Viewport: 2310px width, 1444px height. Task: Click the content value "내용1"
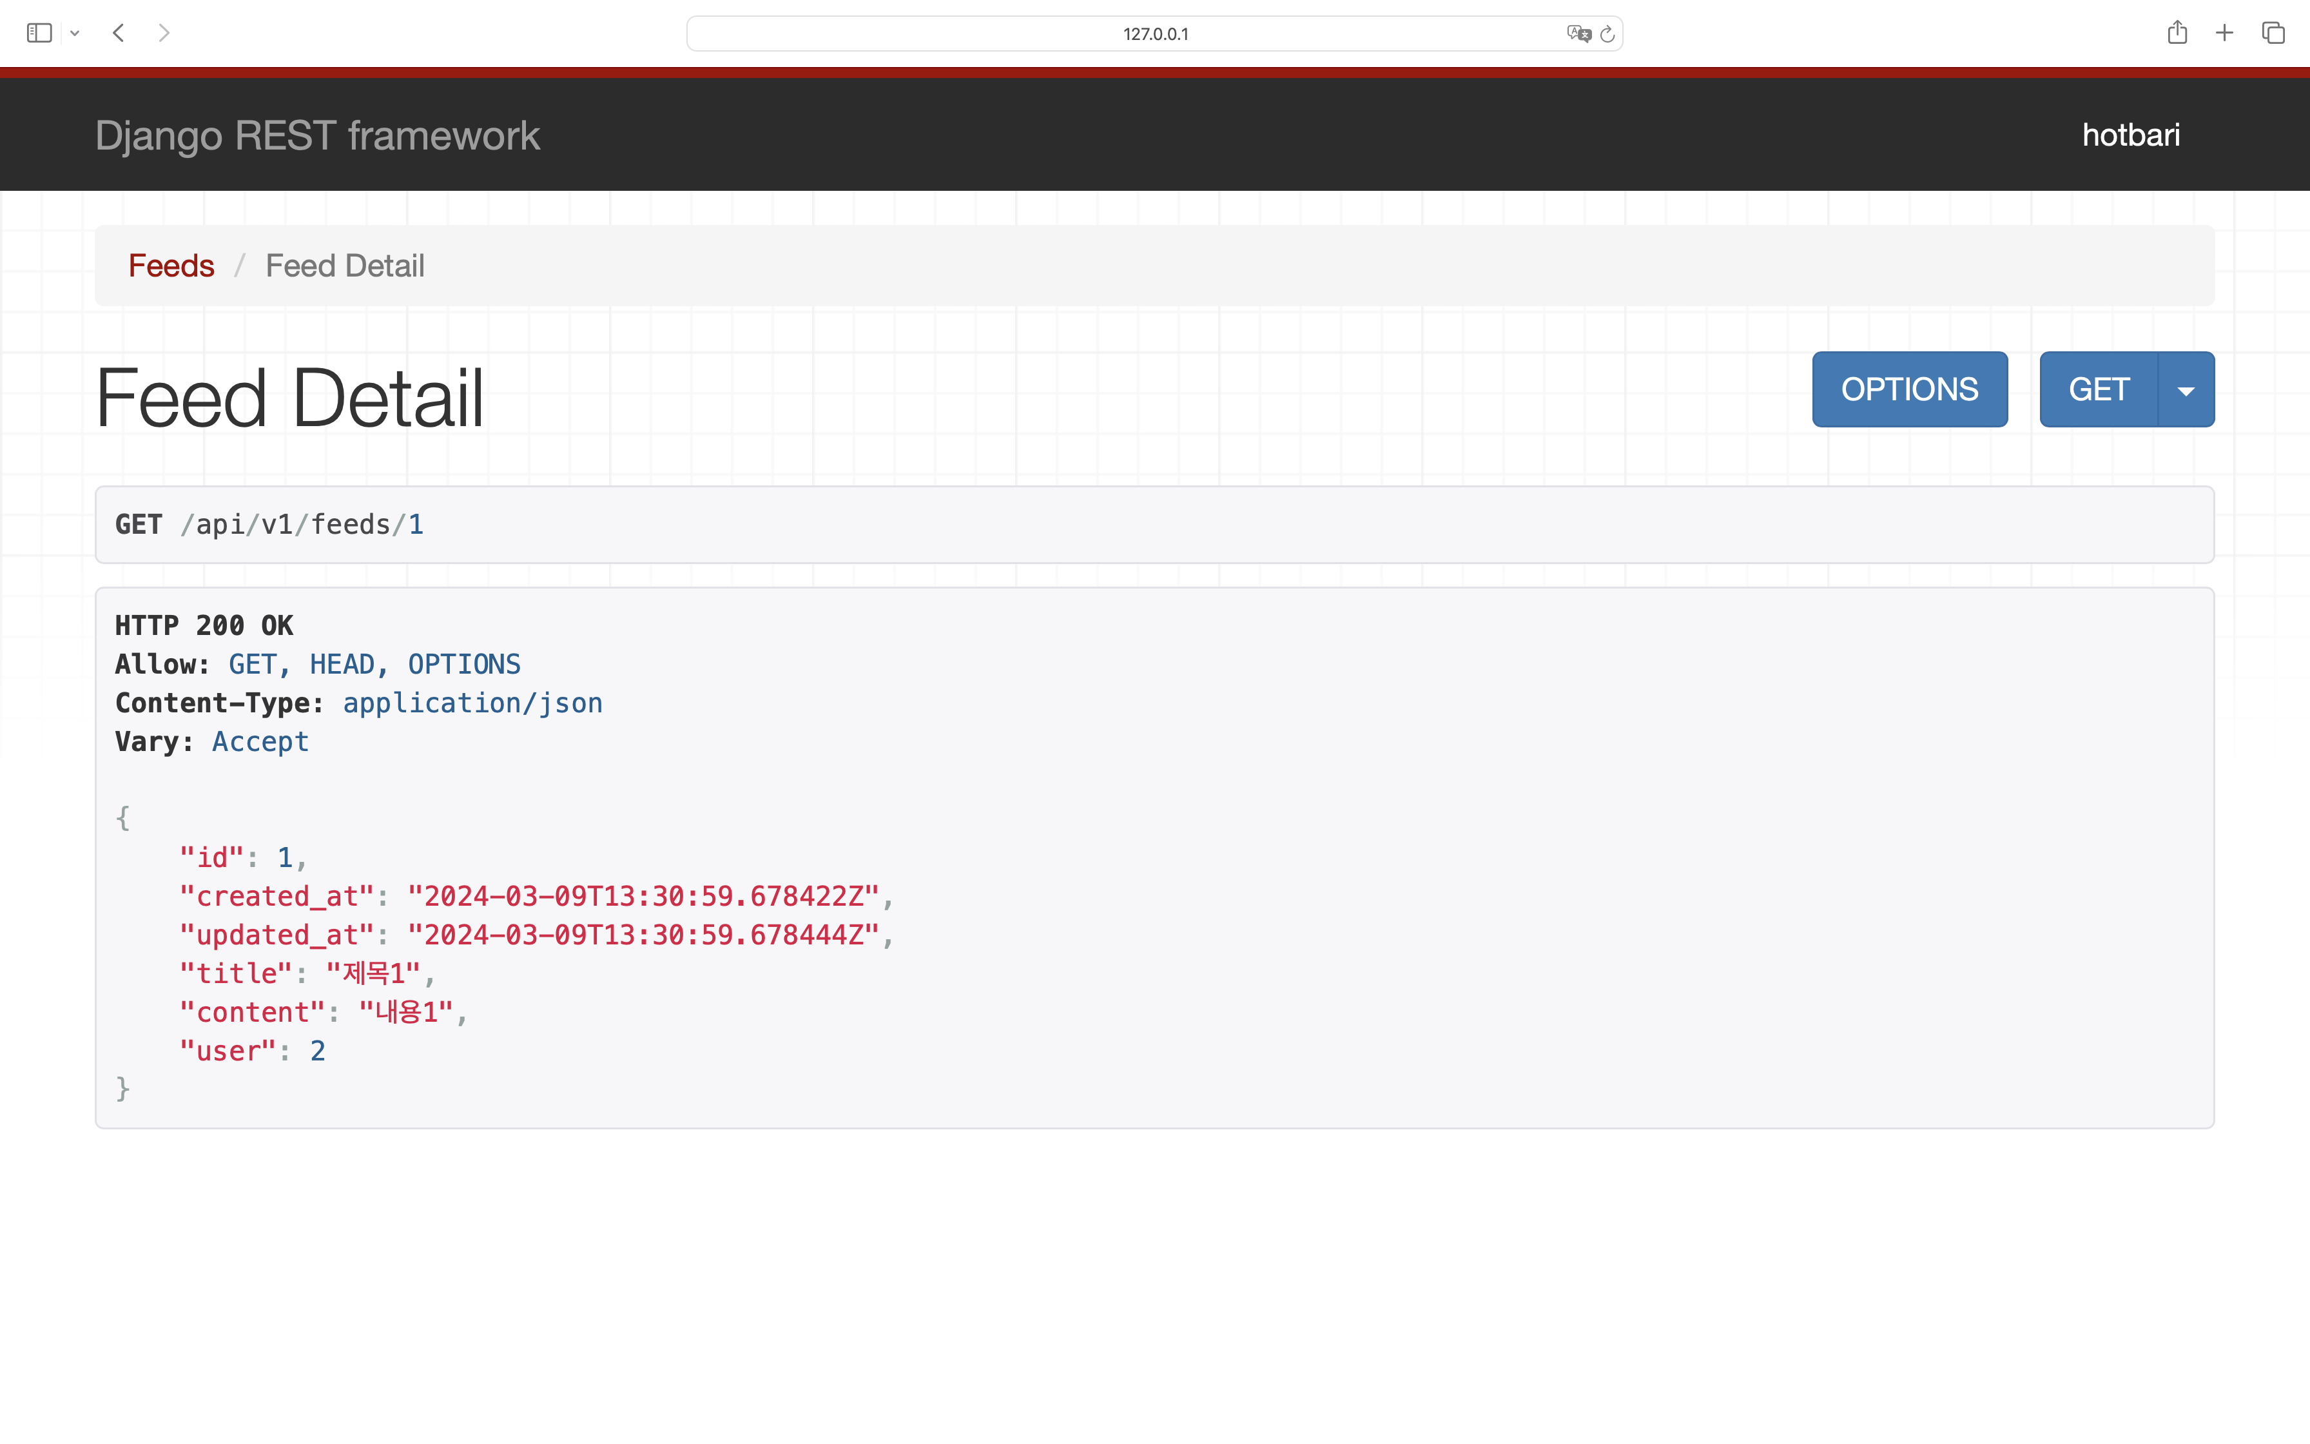(x=405, y=1012)
